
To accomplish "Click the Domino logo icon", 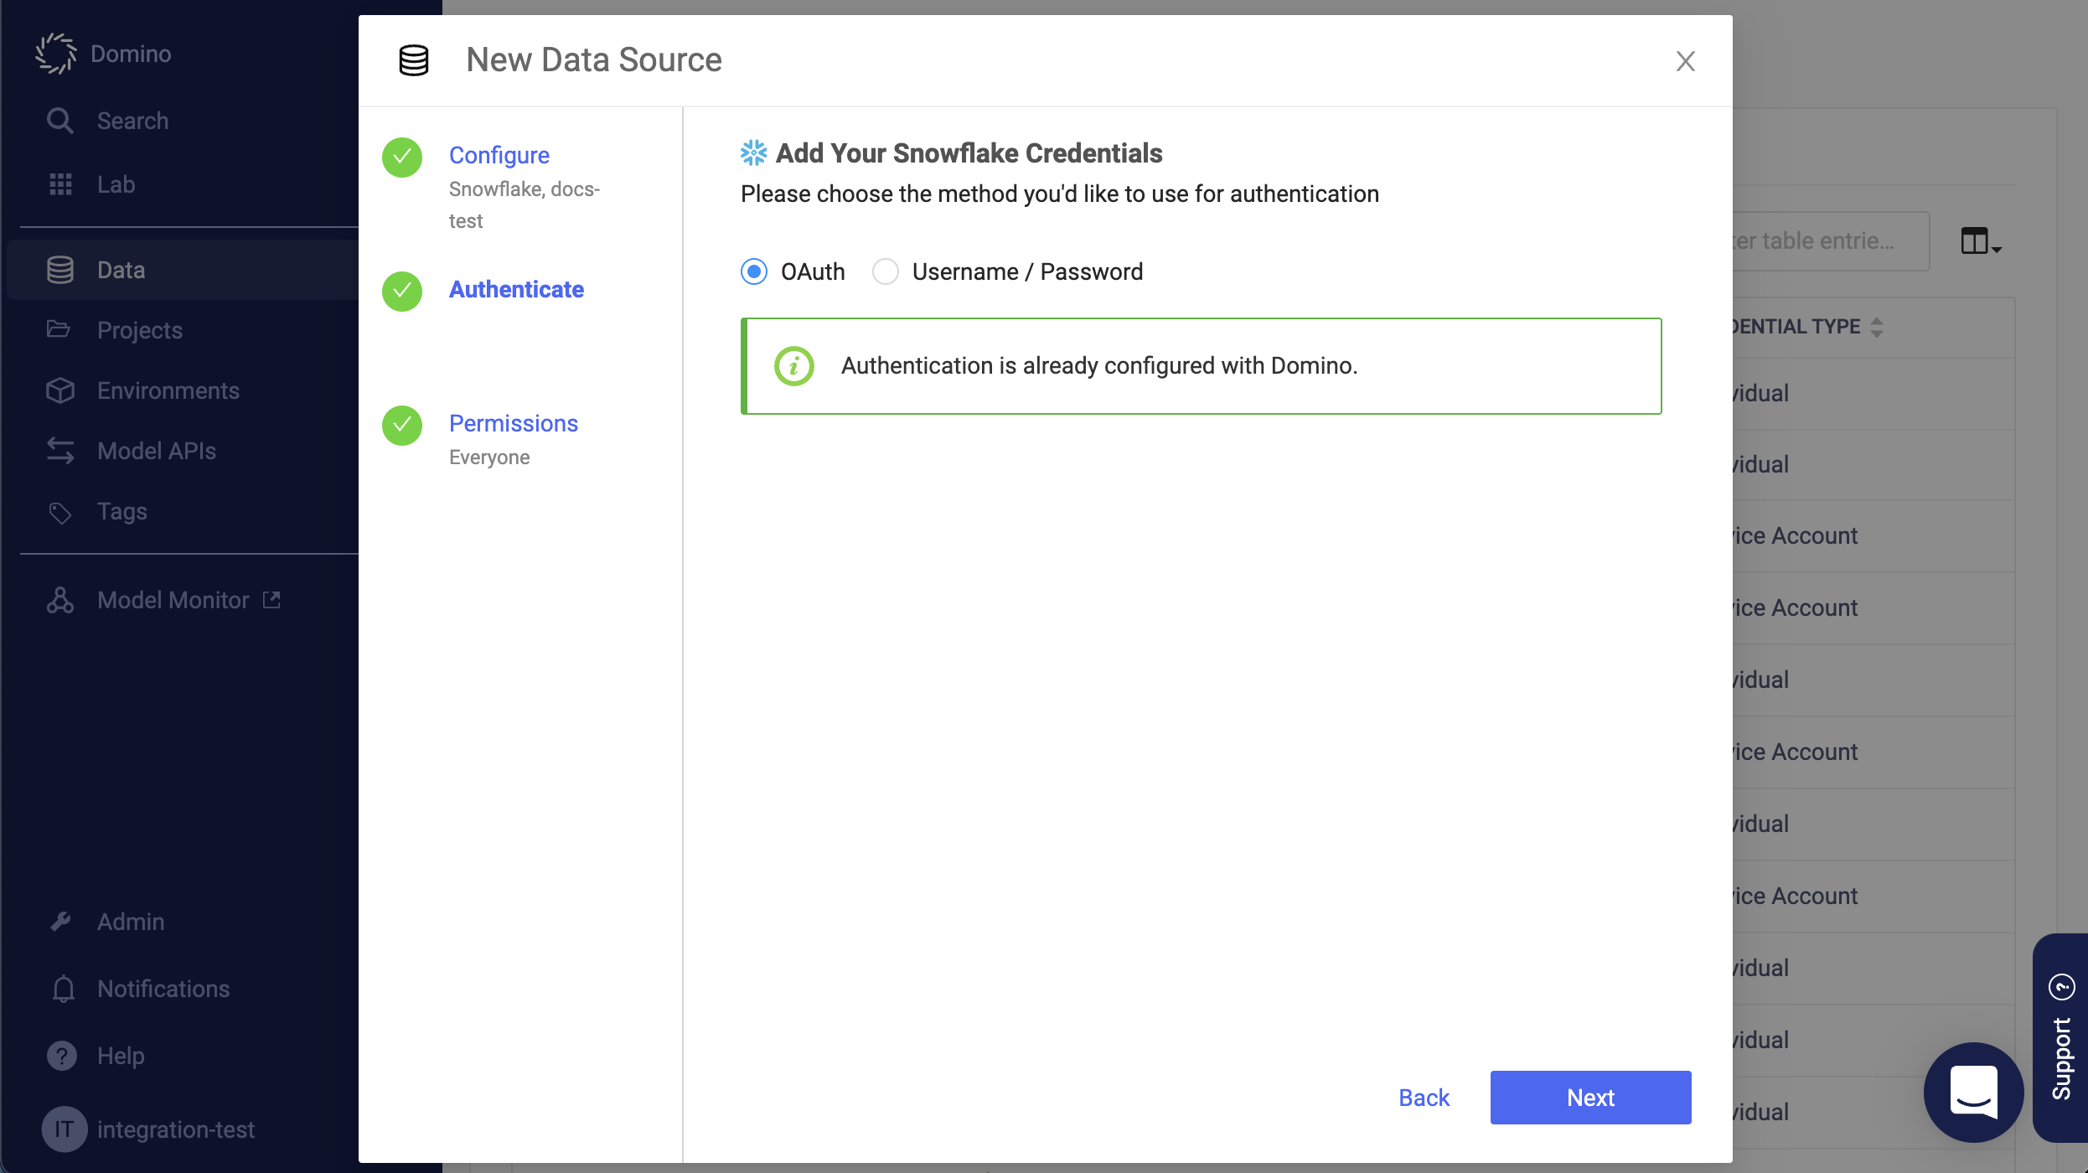I will click(x=56, y=54).
